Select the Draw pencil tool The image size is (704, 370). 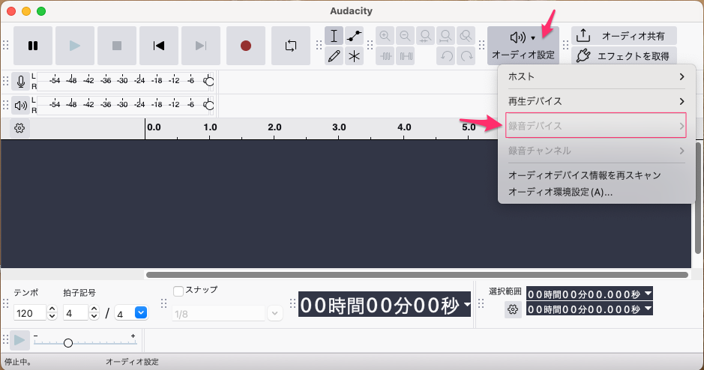click(334, 56)
